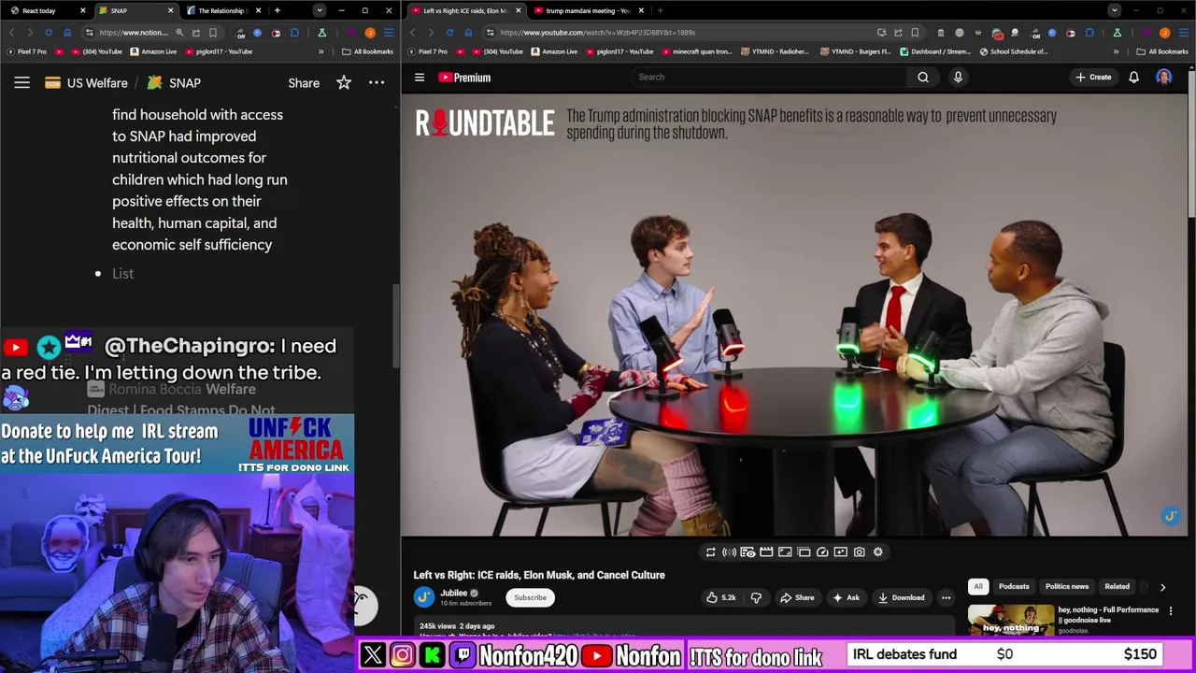
Task: Switch to trump mamdani meeting tab
Action: tap(588, 10)
